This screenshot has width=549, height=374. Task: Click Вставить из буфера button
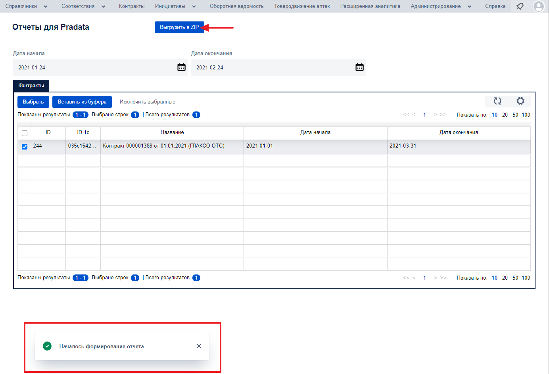[x=82, y=102]
